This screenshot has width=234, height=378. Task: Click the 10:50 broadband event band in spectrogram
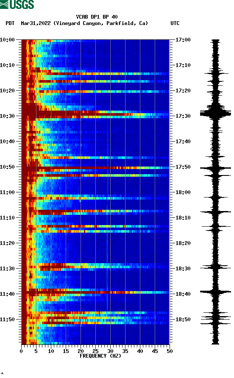tap(95, 168)
